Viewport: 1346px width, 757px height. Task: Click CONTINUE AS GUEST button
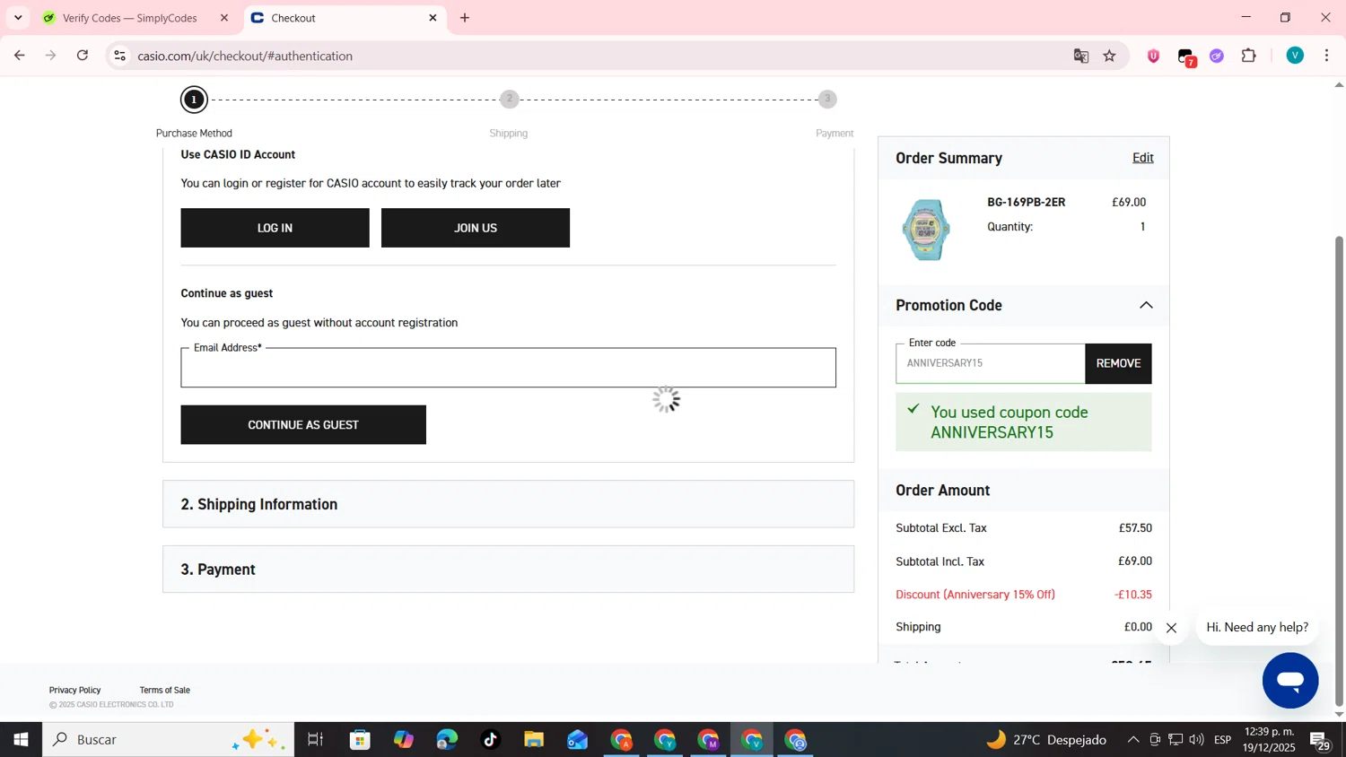tap(303, 425)
